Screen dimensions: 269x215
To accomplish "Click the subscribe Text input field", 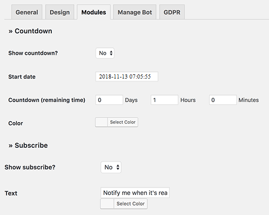I will pyautogui.click(x=135, y=193).
